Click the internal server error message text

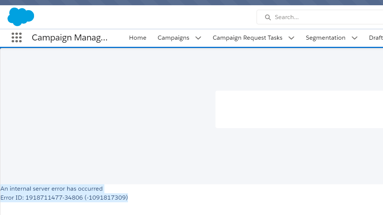(52, 189)
